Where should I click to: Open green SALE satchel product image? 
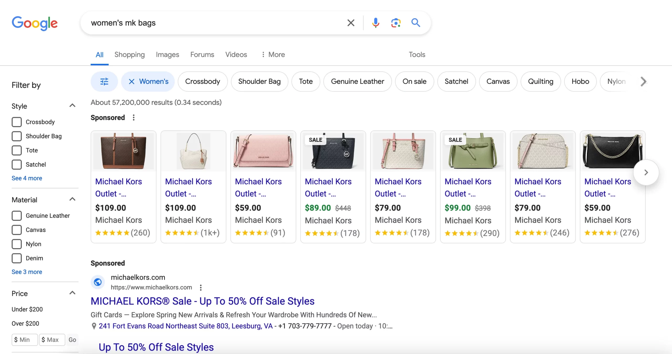pos(473,151)
